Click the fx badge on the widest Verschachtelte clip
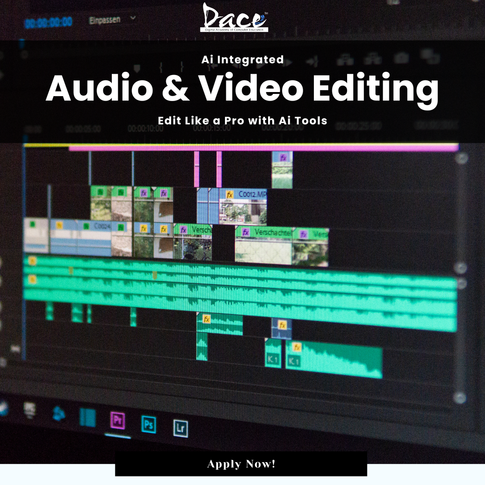Screen dimensions: 485x485 pyautogui.click(x=246, y=232)
